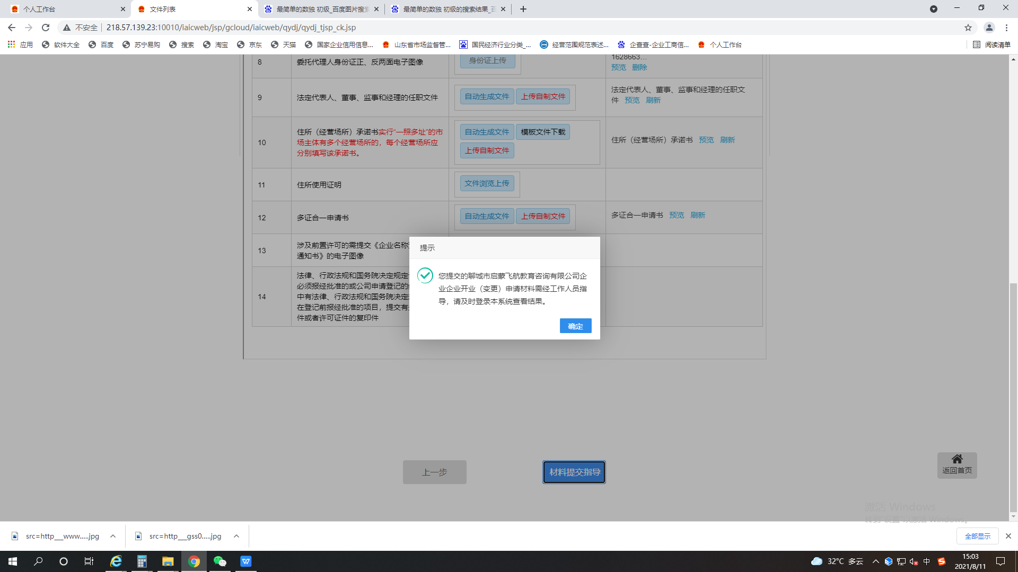Open Internet Explorer from the taskbar
1018x572 pixels.
(116, 561)
